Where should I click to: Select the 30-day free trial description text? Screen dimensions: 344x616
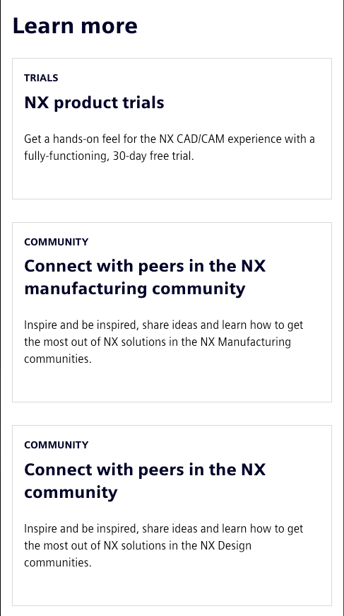pyautogui.click(x=169, y=147)
